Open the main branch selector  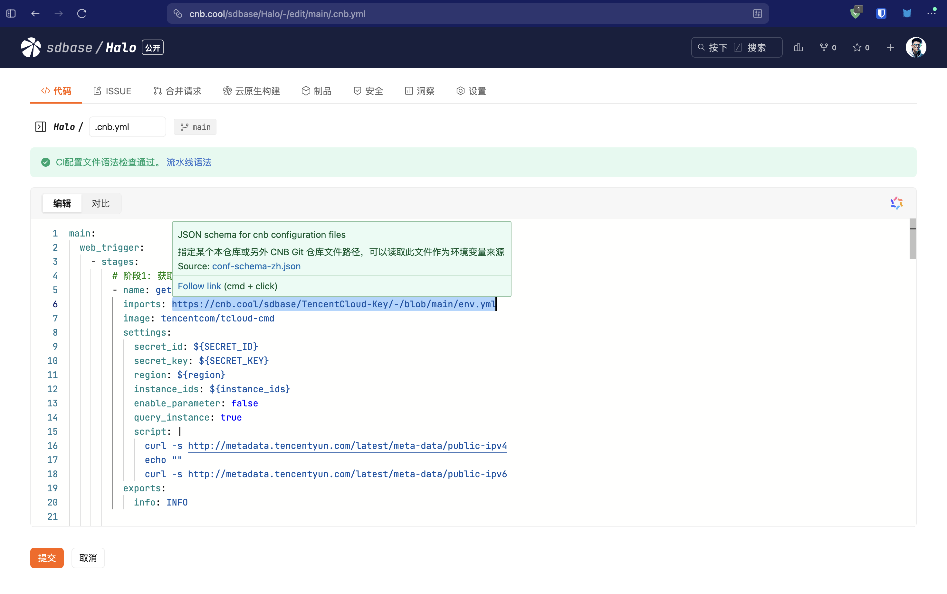196,127
